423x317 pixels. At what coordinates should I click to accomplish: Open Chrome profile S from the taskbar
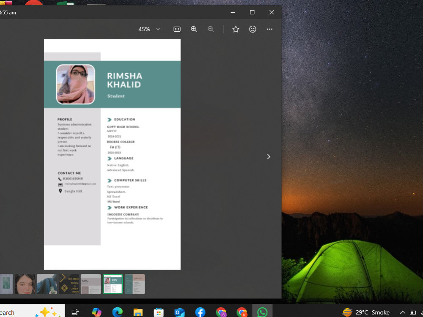coord(221,312)
